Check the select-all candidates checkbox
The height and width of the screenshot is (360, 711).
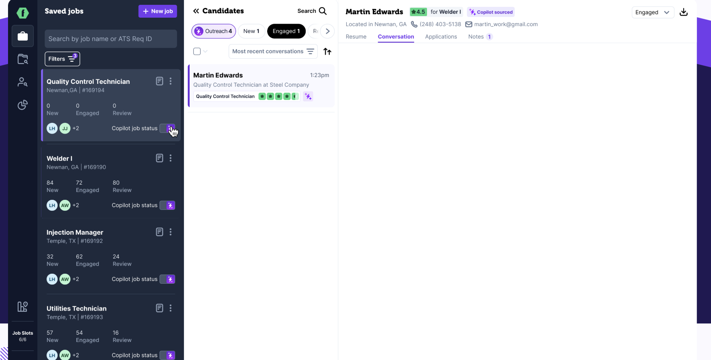pyautogui.click(x=197, y=51)
